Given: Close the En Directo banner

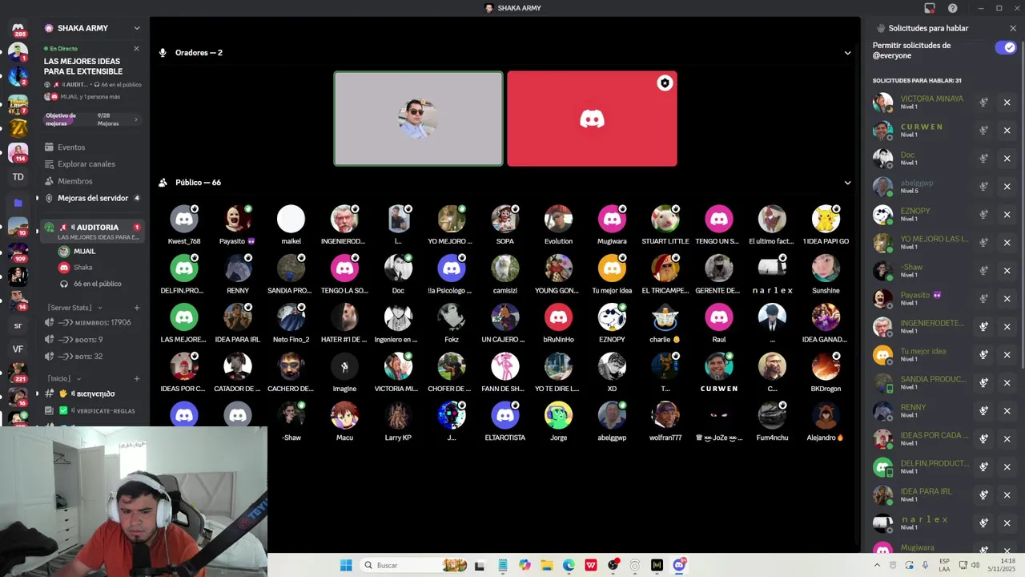Looking at the screenshot, I should [136, 49].
